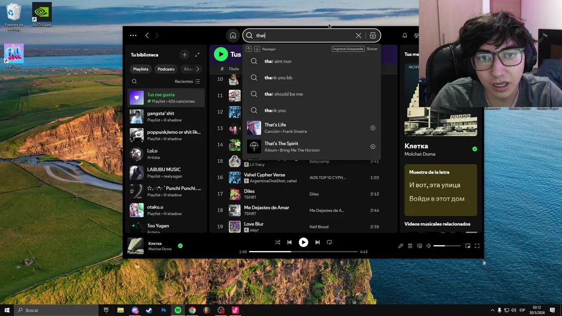Select the Diles track by TSHRT

point(303,194)
